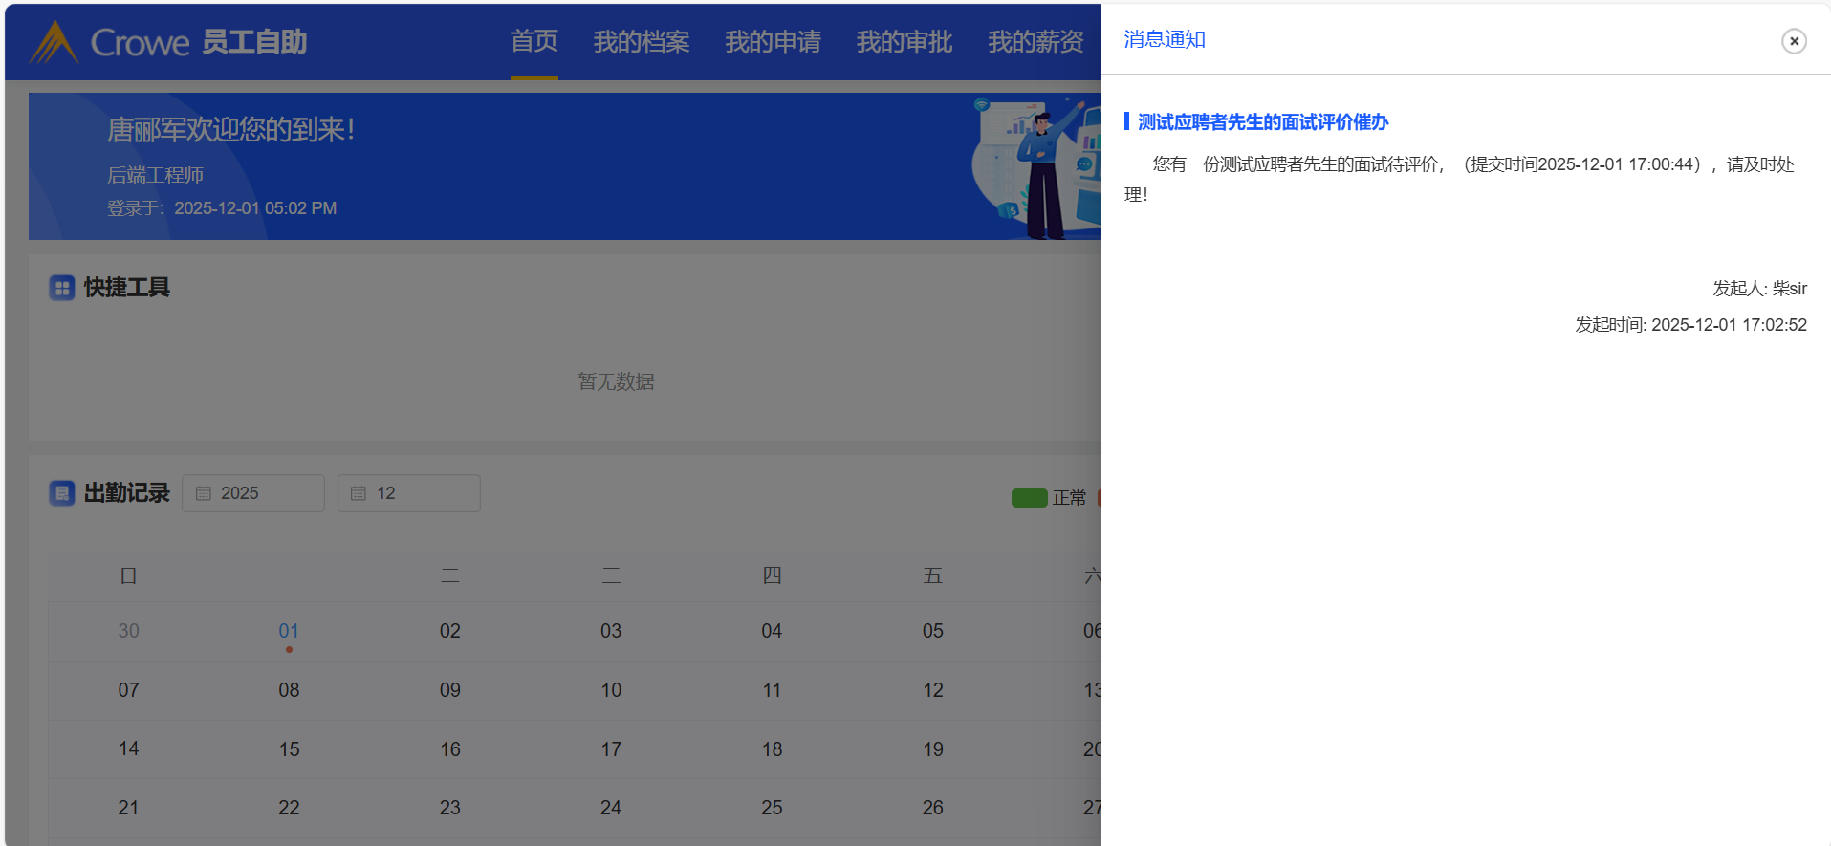The image size is (1831, 846).
Task: Select calendar date 15
Action: point(289,749)
